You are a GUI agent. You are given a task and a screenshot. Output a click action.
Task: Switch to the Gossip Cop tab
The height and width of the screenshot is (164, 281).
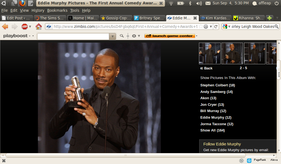[116, 18]
